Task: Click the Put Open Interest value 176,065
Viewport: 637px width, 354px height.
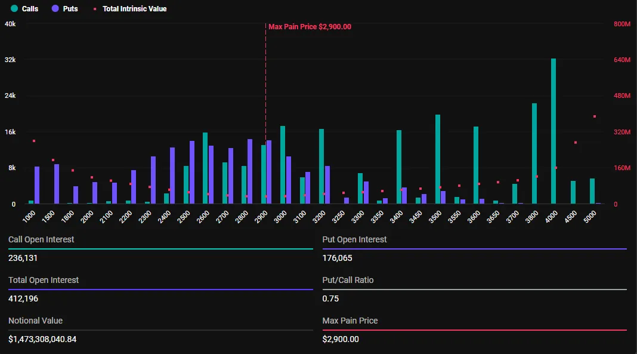Action: pyautogui.click(x=337, y=258)
